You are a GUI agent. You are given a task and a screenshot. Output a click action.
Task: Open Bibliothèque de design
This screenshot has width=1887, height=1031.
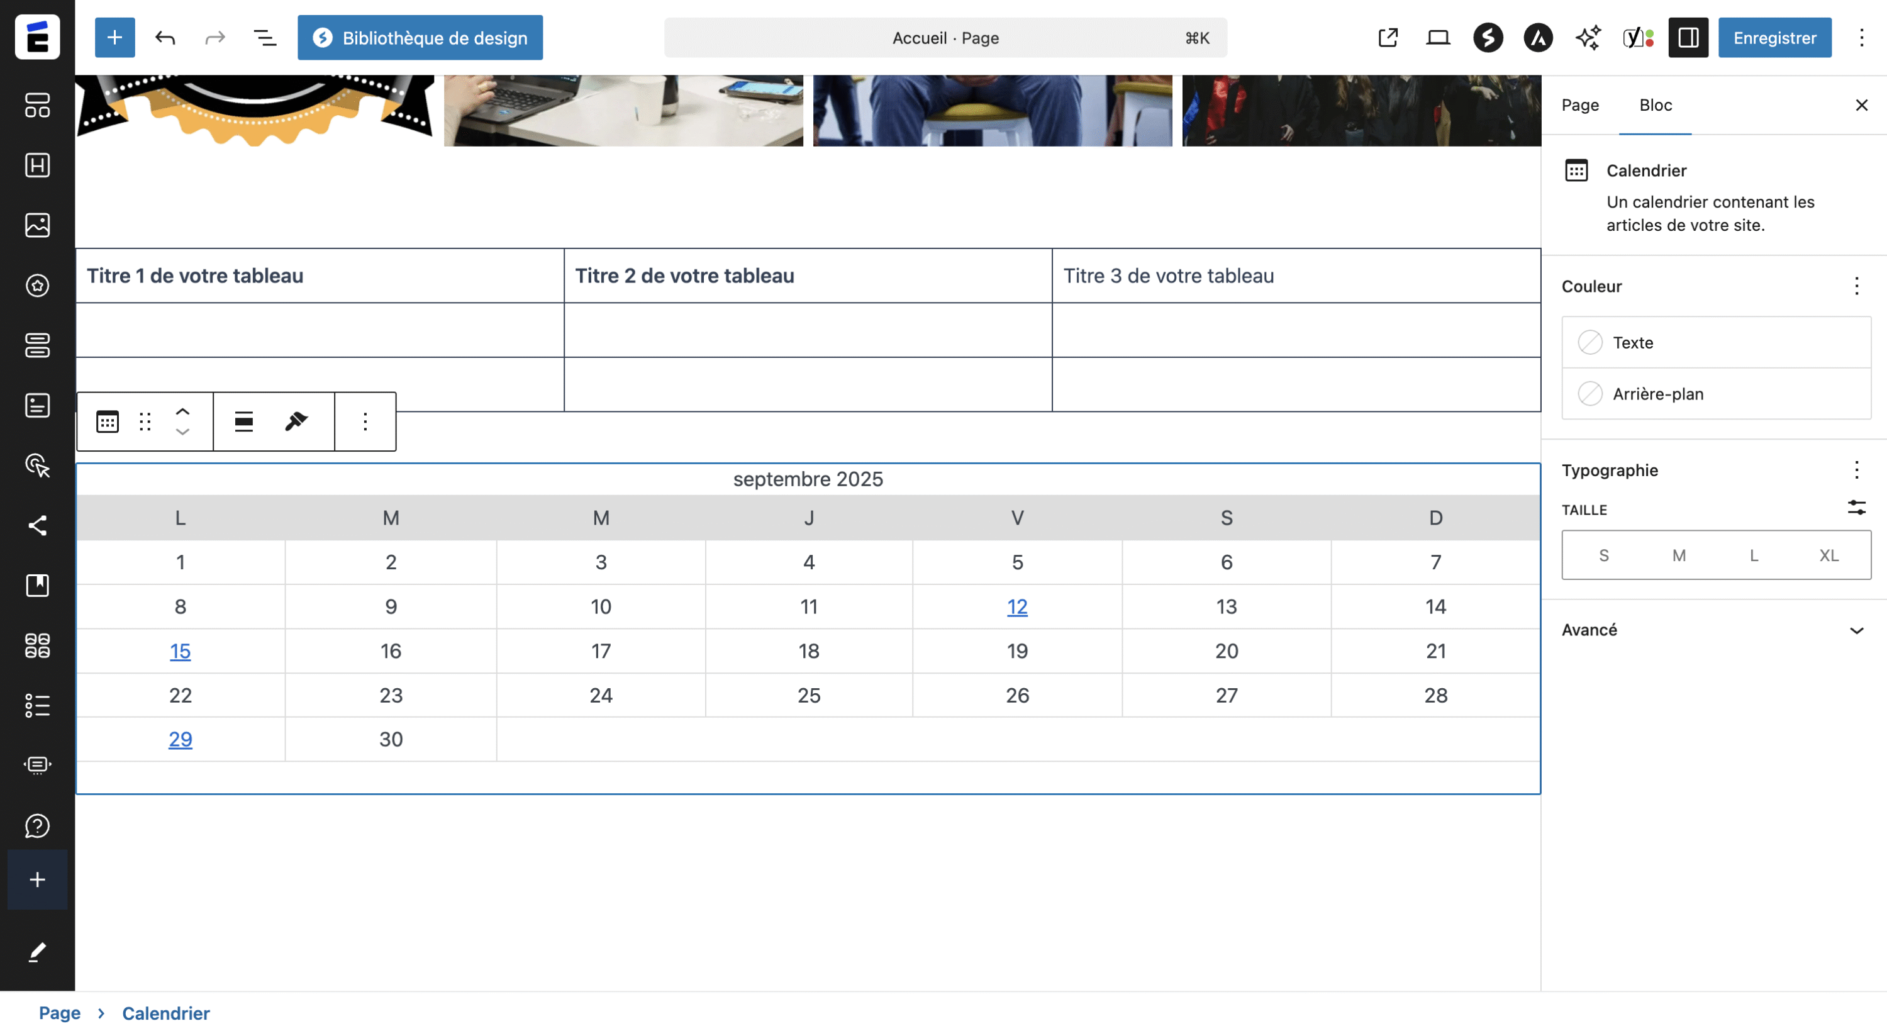[420, 37]
